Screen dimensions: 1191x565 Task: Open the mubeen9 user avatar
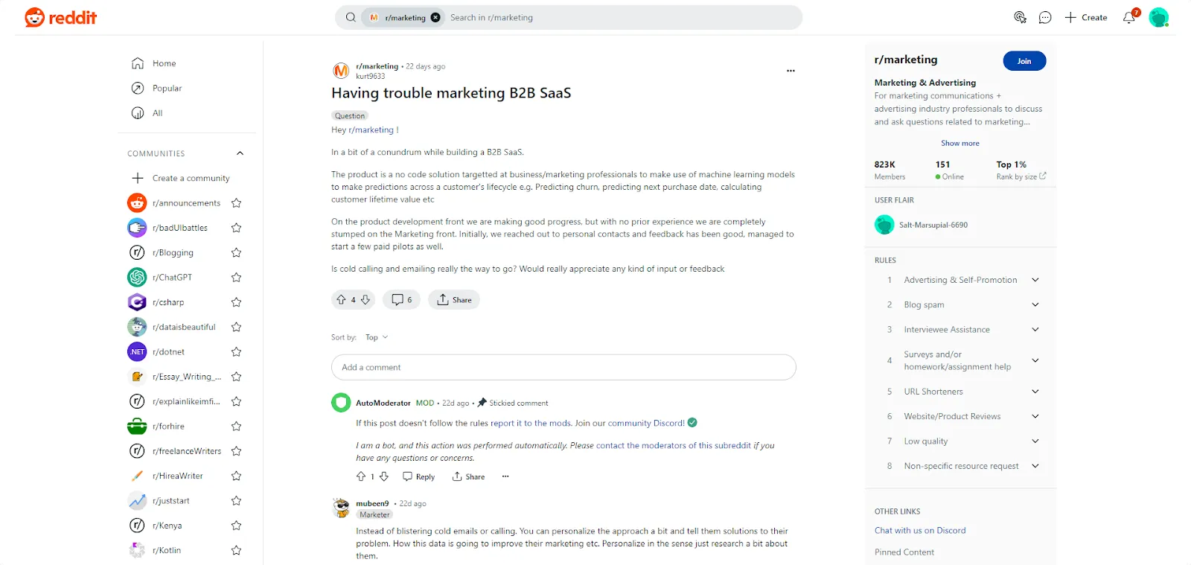pos(341,508)
